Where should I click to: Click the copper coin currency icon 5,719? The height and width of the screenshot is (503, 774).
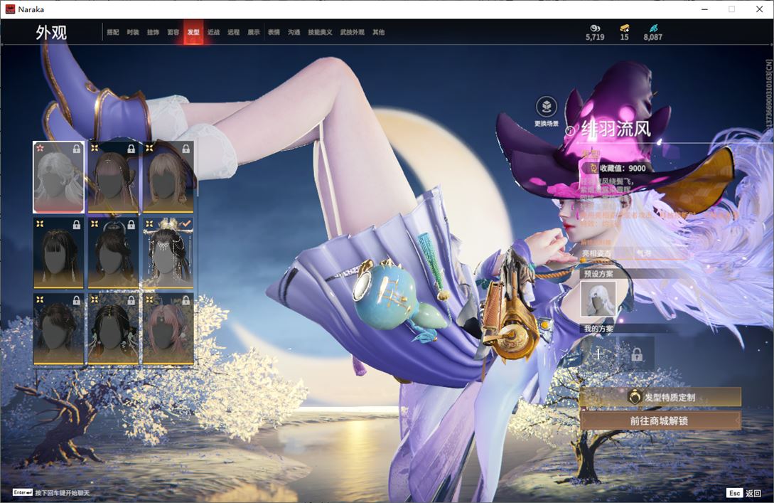tap(595, 28)
